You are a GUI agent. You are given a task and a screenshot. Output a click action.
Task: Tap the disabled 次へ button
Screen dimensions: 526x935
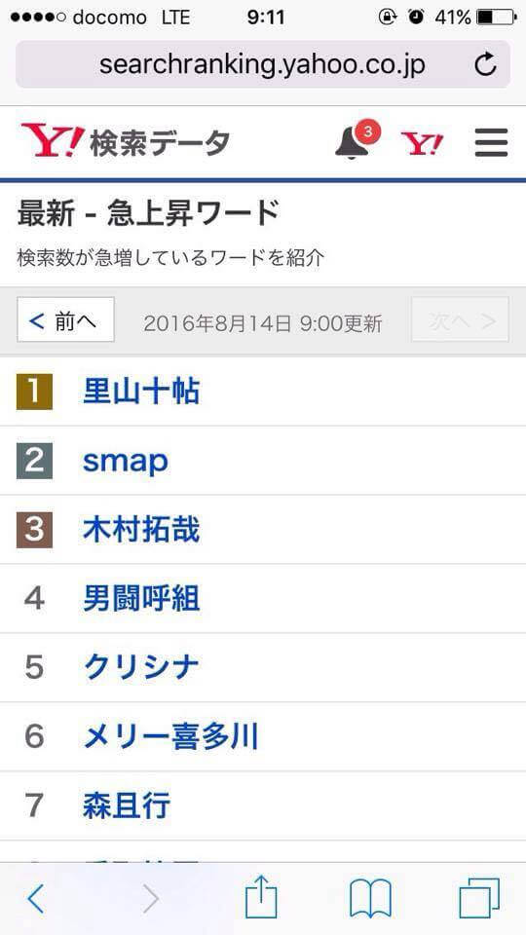click(460, 320)
